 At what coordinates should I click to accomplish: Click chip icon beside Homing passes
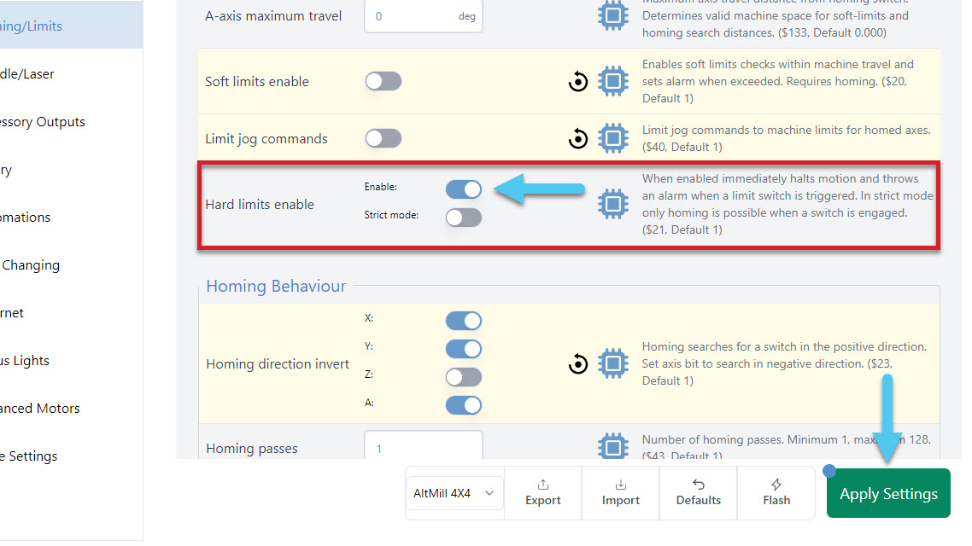[612, 447]
